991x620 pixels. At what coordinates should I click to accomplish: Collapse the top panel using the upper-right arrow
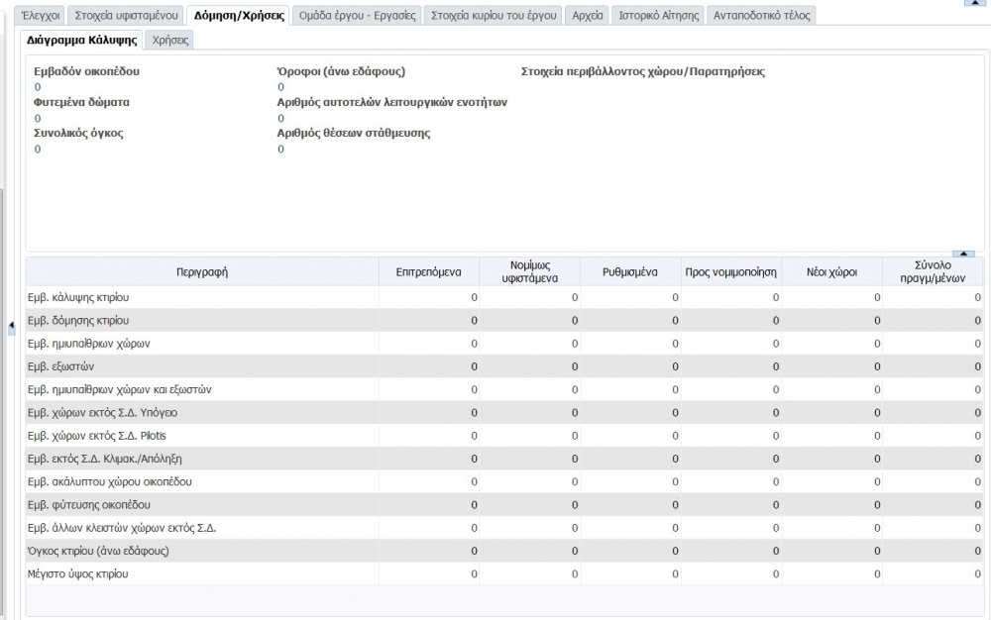[x=967, y=2]
